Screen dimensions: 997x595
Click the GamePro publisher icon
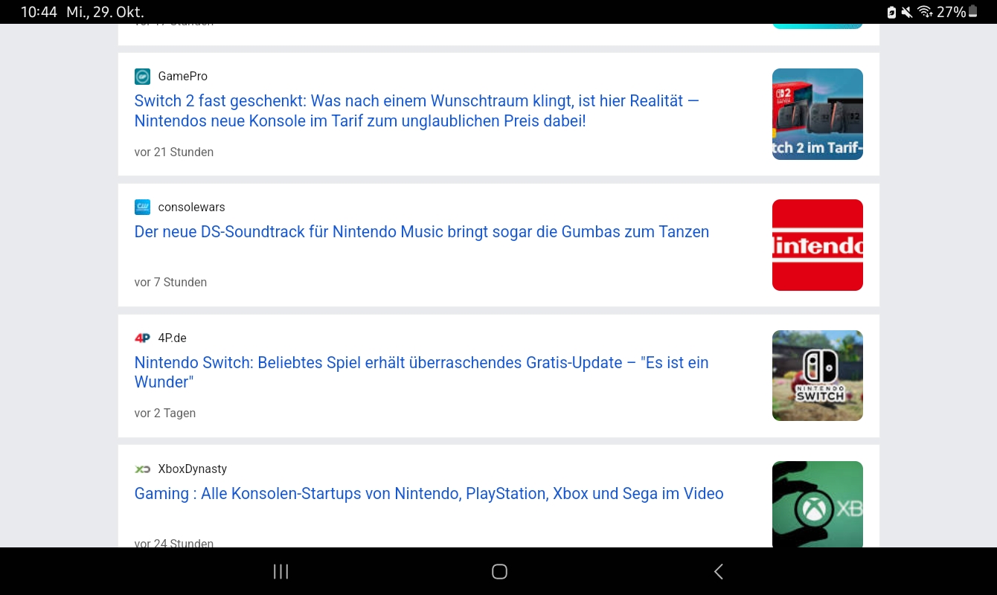[142, 77]
